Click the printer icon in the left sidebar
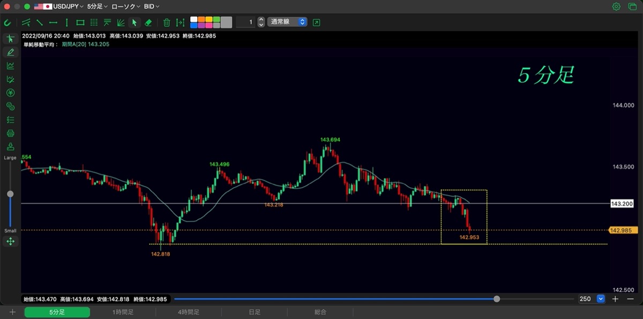The image size is (643, 319). point(10,133)
